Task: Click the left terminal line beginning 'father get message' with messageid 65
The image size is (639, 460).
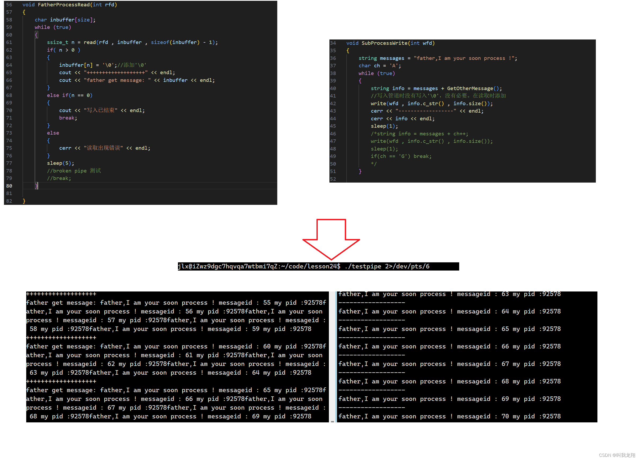Action: point(176,390)
